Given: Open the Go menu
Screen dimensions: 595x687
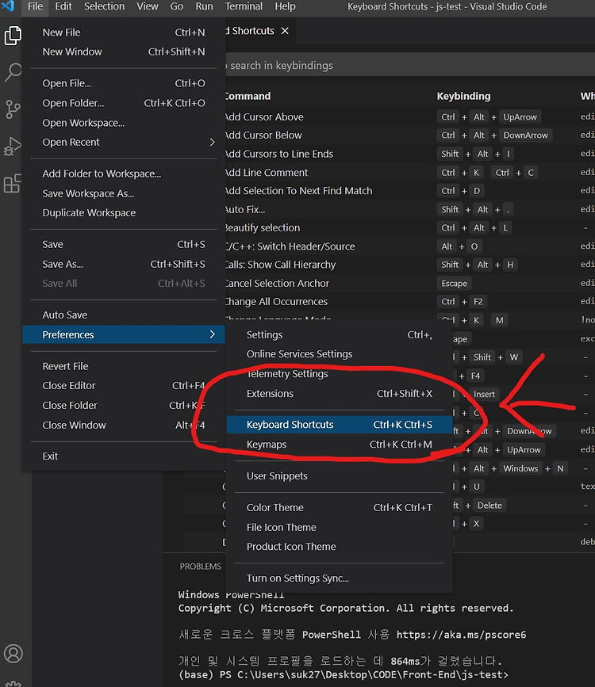Looking at the screenshot, I should (176, 6).
